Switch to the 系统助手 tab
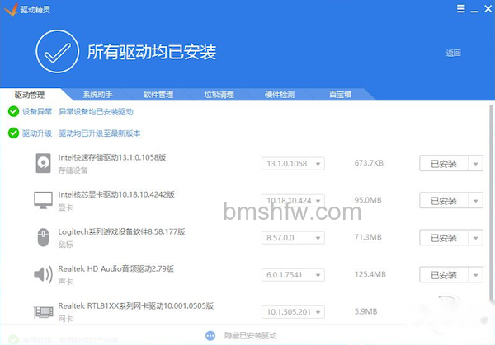 pos(98,94)
